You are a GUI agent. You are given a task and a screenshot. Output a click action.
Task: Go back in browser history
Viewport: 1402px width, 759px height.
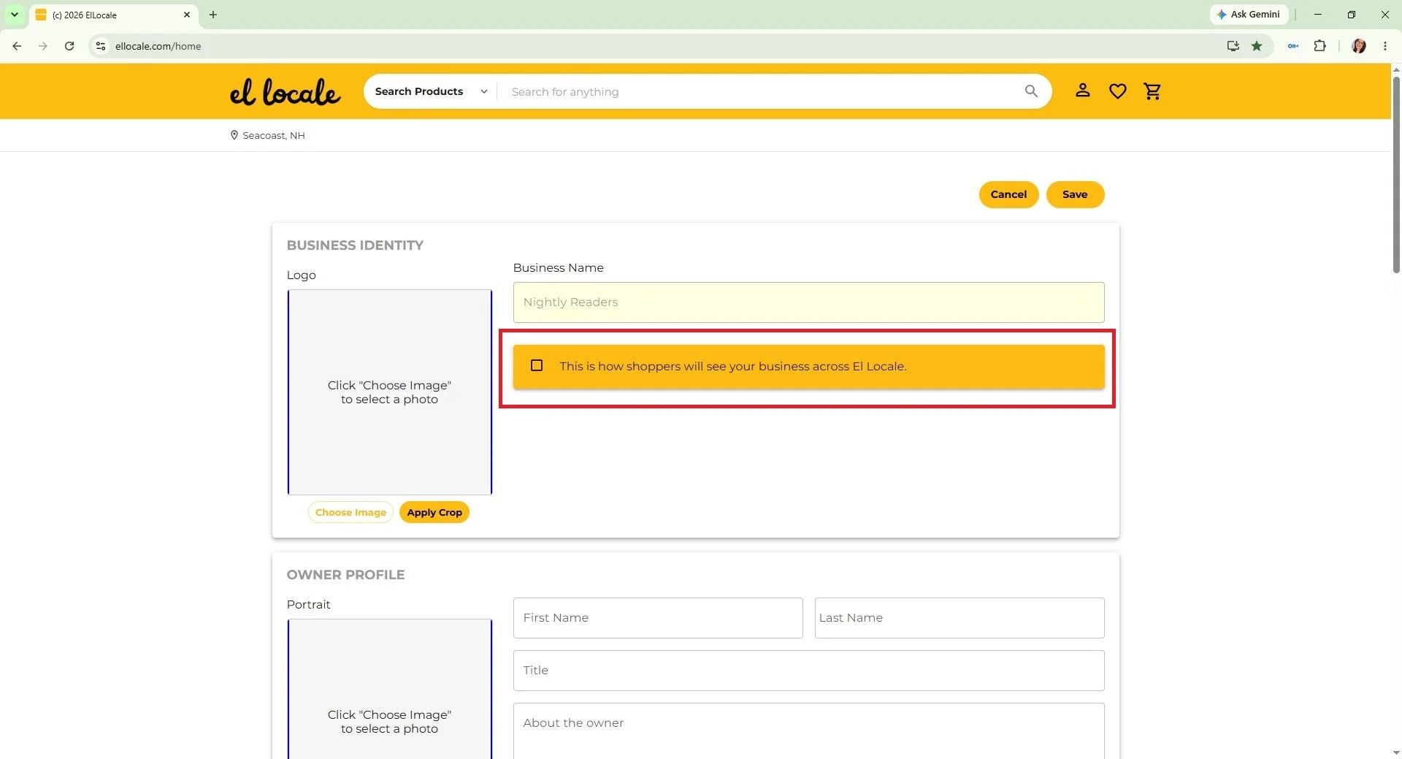(x=17, y=46)
